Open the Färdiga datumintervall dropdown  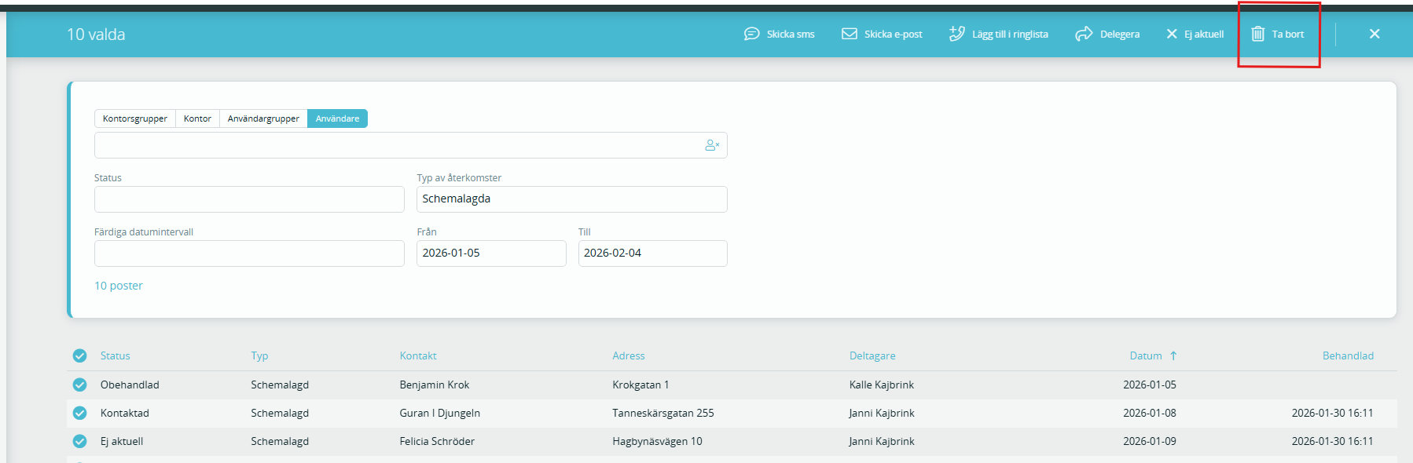coord(249,253)
